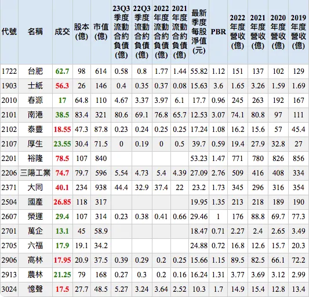Open stock name 大同
The height and width of the screenshot is (297, 309).
[x=35, y=188]
